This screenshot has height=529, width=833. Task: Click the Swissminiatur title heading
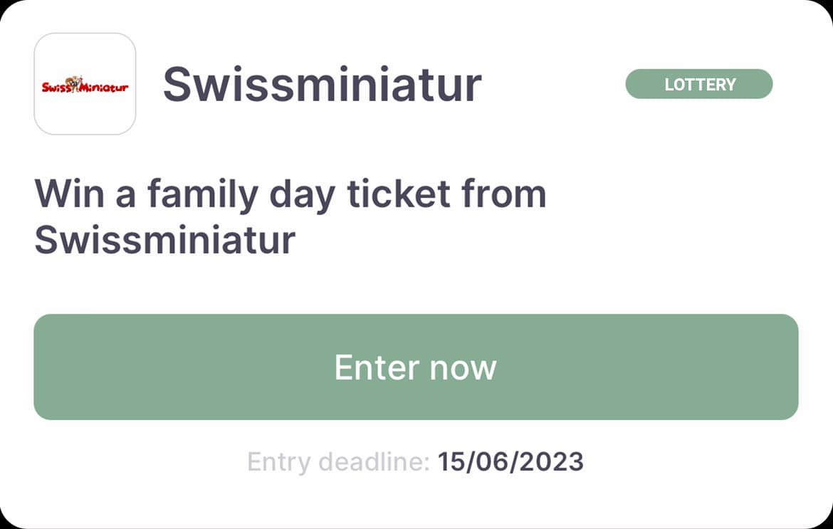[x=322, y=85]
